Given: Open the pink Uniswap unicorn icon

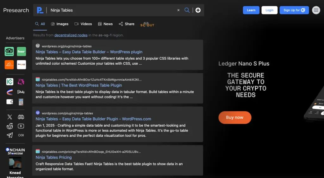Looking at the screenshot, I should [x=21, y=82].
